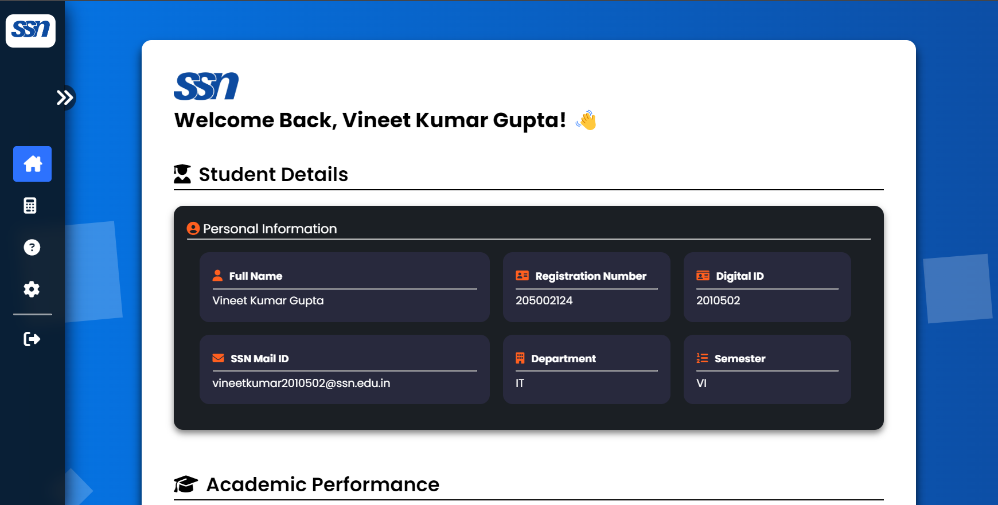998x505 pixels.
Task: Click the ID card icon near Registration Number
Action: point(522,275)
